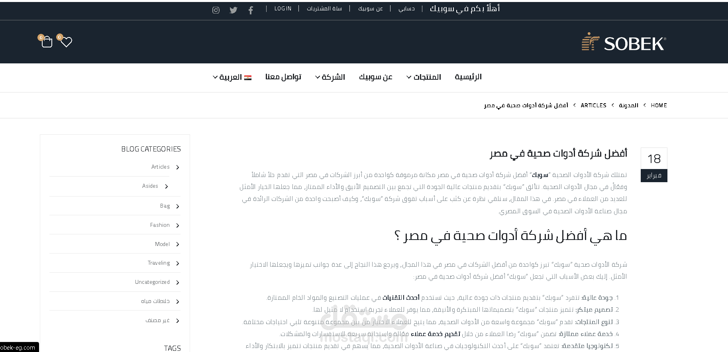The width and height of the screenshot is (728, 352).
Task: Open the Bag blog category
Action: coord(165,206)
